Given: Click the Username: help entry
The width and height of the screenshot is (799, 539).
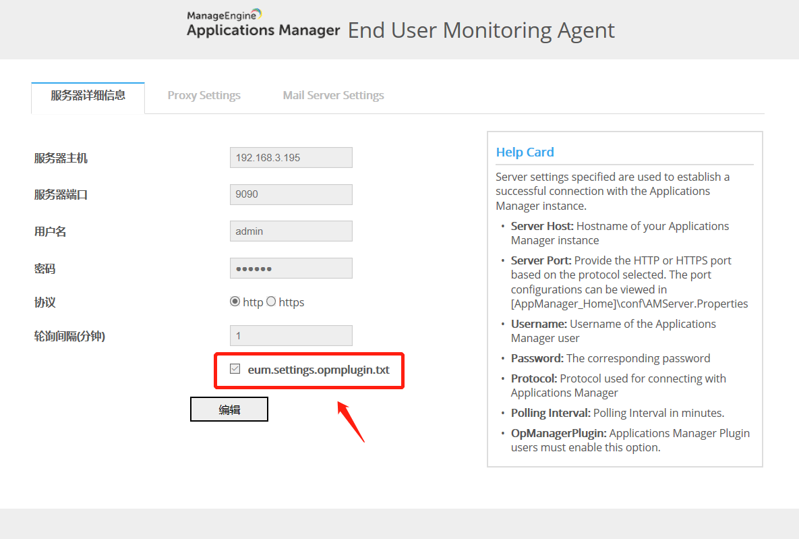Looking at the screenshot, I should pos(613,331).
